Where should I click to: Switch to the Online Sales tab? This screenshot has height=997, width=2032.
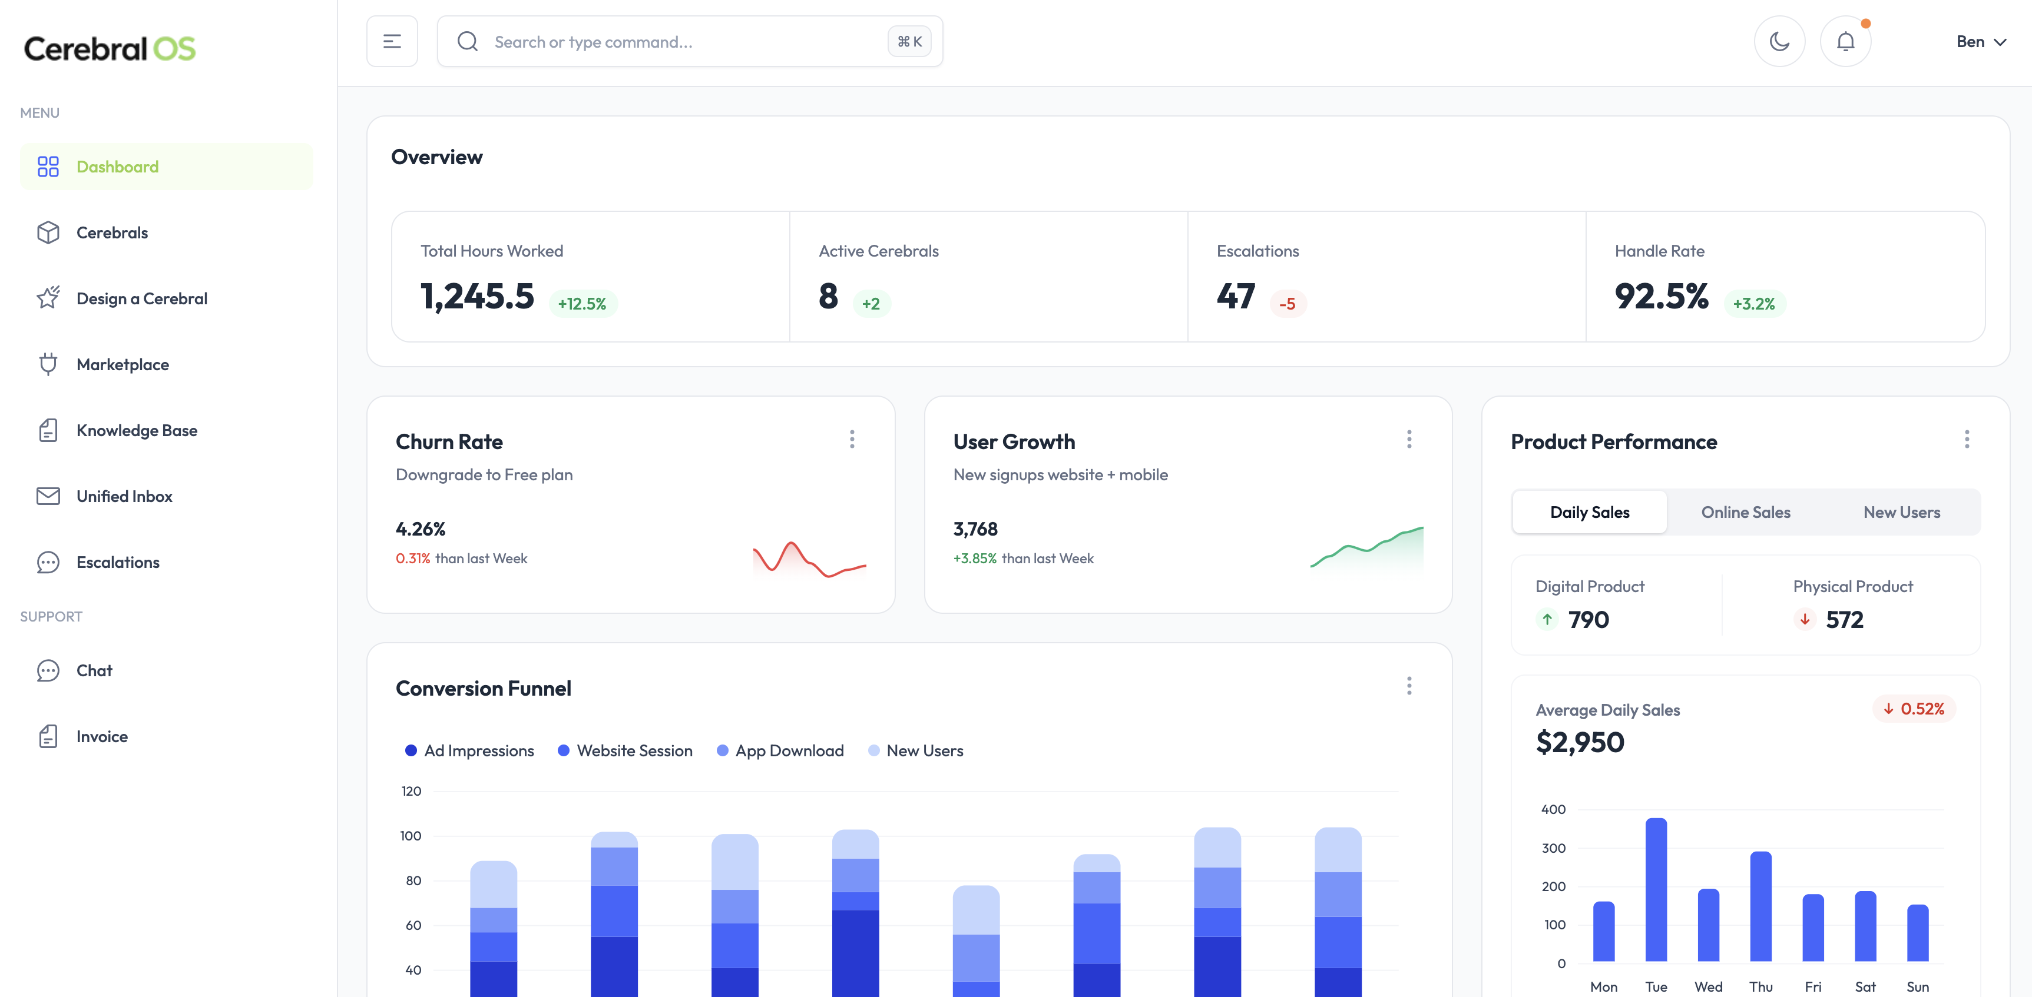(1745, 512)
